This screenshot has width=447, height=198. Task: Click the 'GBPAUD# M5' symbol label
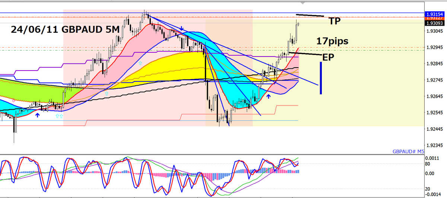(x=408, y=152)
